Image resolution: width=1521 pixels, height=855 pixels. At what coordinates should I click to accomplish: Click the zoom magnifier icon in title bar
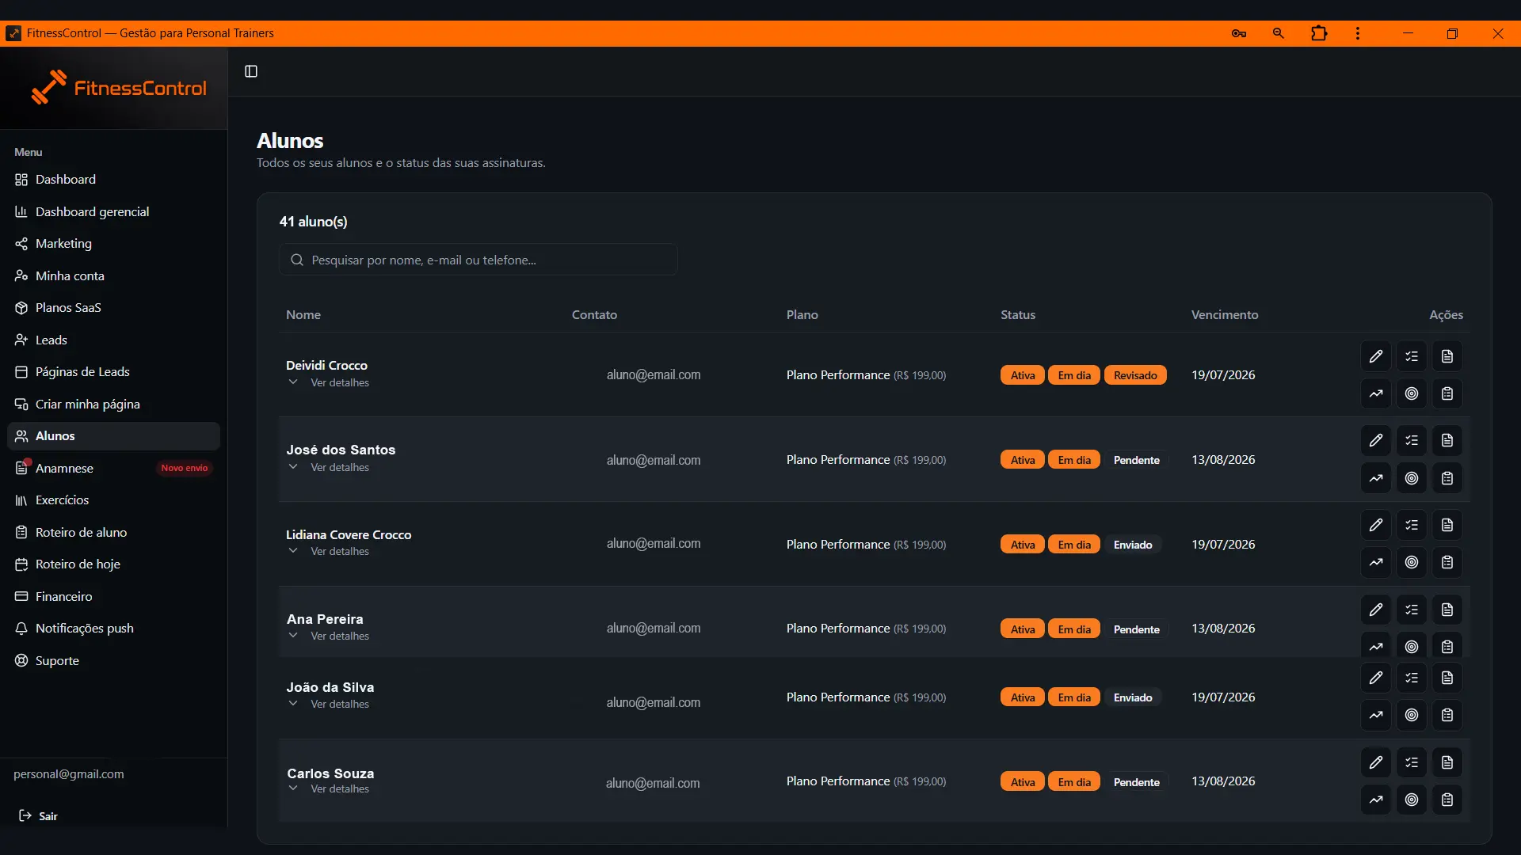coord(1278,33)
